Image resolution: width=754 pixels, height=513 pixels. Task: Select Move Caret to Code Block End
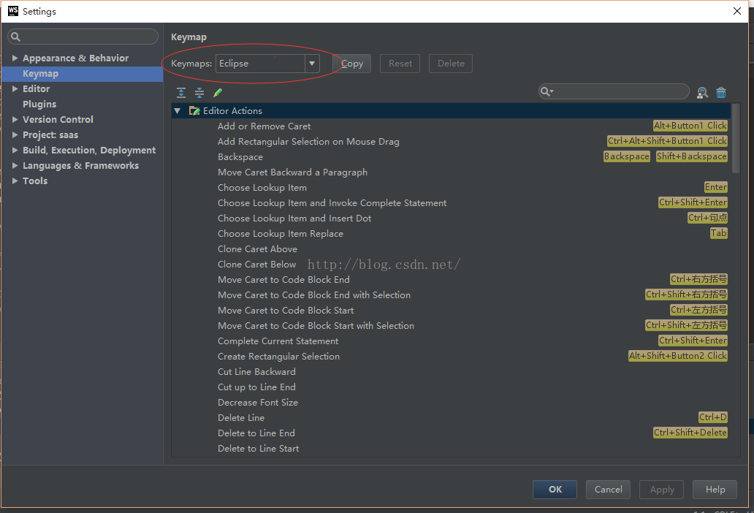(x=451, y=280)
